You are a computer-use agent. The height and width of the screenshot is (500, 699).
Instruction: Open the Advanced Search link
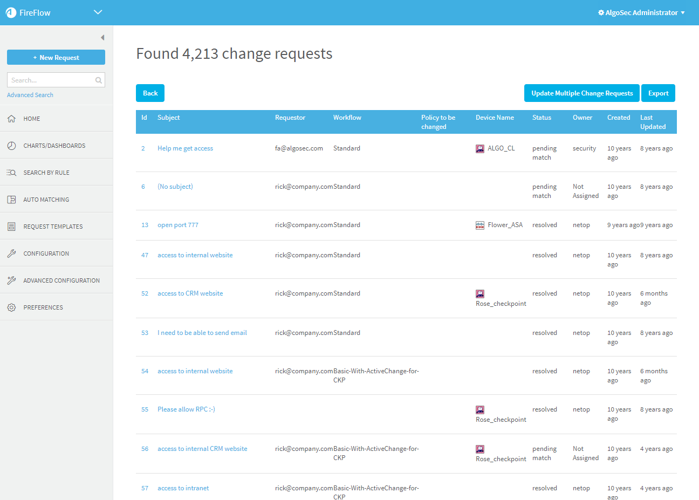pos(30,95)
